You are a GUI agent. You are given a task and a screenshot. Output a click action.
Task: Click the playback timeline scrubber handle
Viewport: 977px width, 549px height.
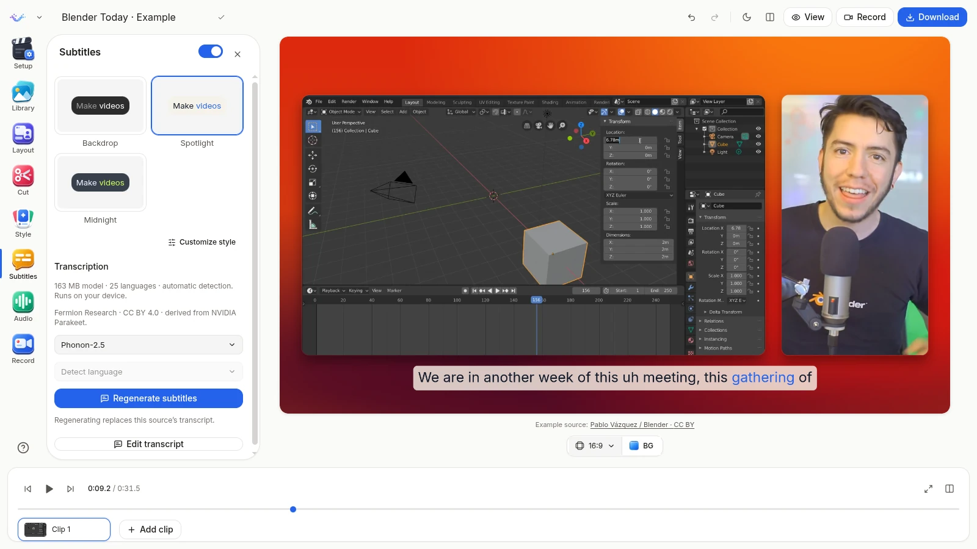[293, 509]
